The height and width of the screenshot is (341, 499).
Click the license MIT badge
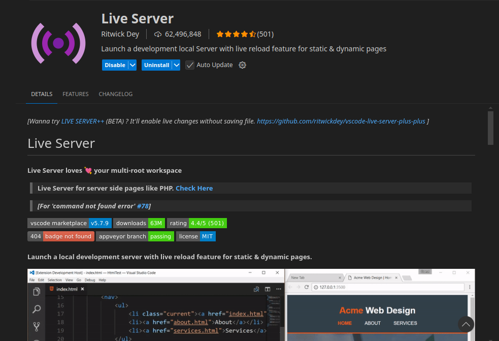point(196,236)
